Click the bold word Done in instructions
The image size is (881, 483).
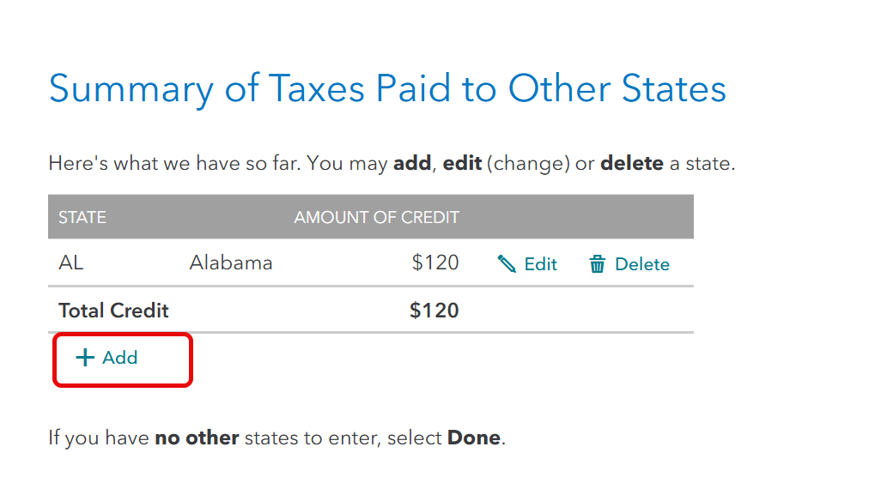coord(474,438)
